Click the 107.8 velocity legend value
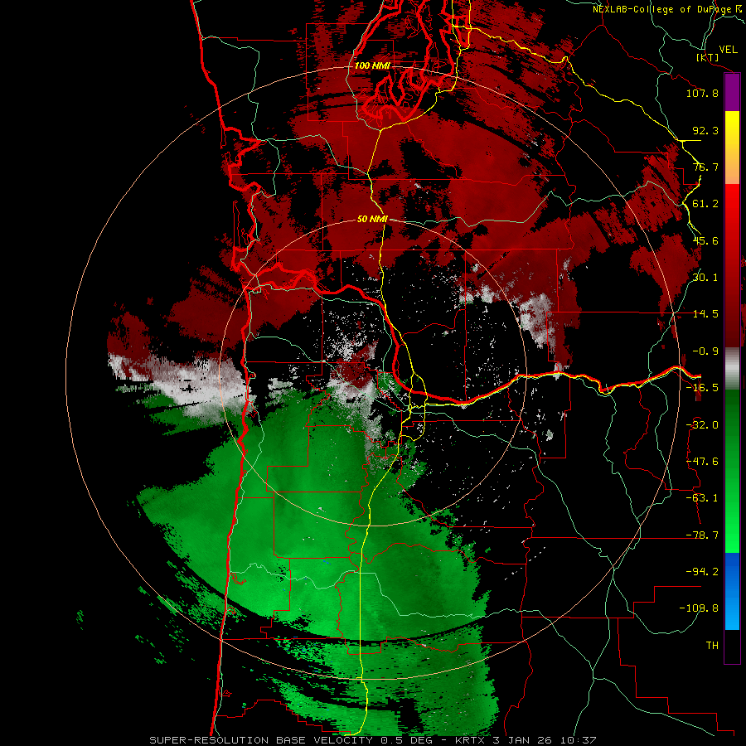The image size is (746, 746). [702, 93]
